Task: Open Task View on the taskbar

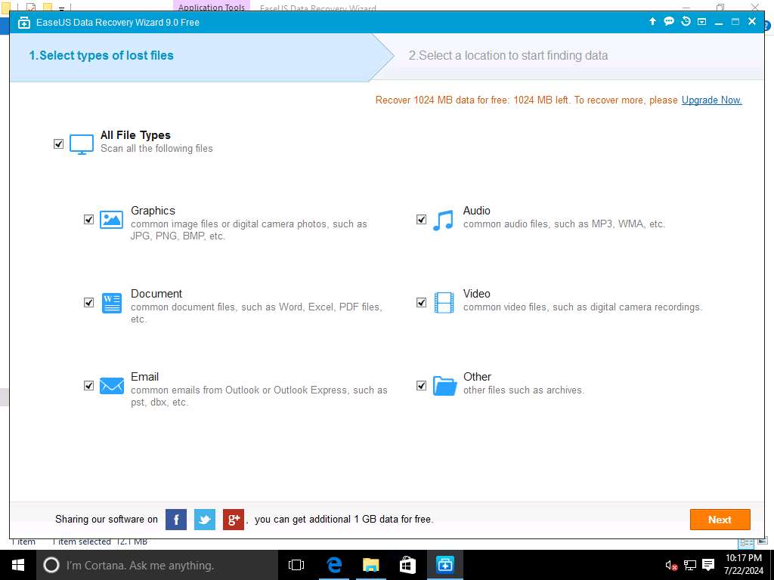Action: pyautogui.click(x=296, y=565)
